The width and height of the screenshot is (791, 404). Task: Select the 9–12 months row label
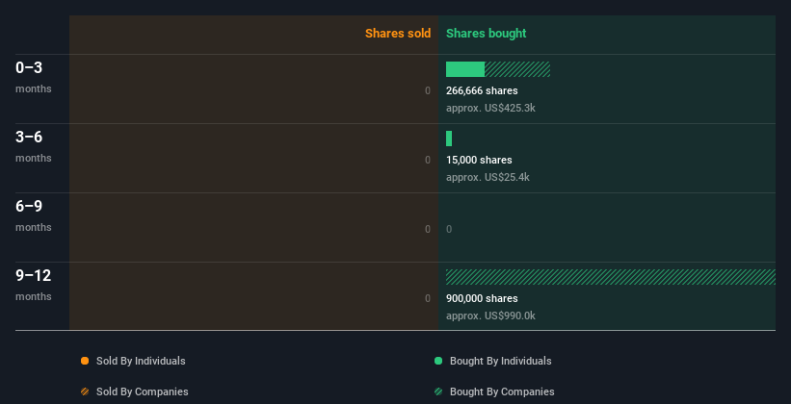click(x=34, y=285)
